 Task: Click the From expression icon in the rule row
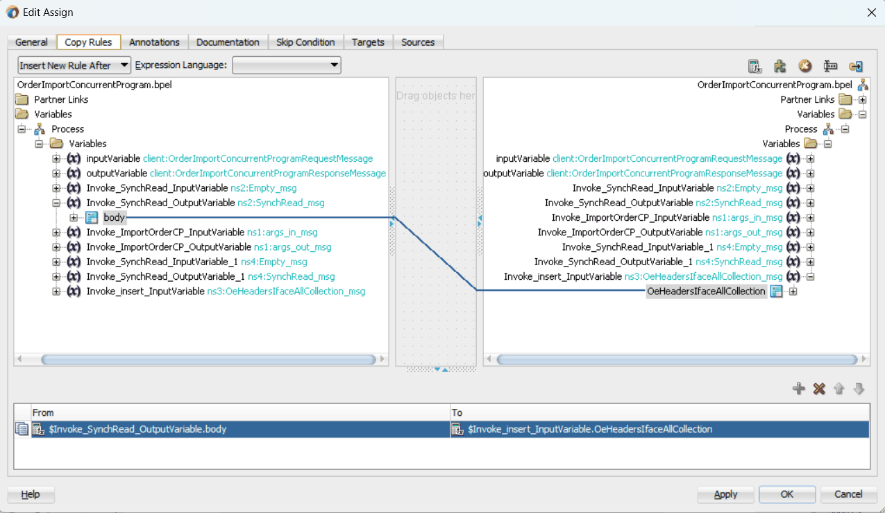coord(39,430)
